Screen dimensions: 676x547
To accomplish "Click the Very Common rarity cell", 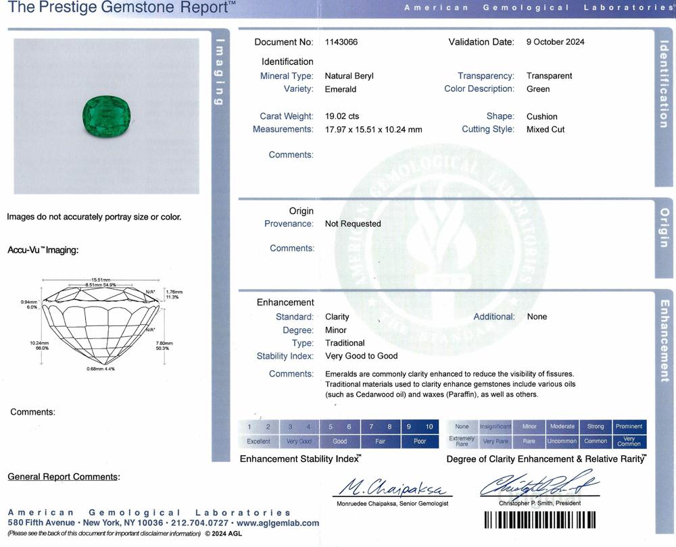I will pyautogui.click(x=629, y=441).
